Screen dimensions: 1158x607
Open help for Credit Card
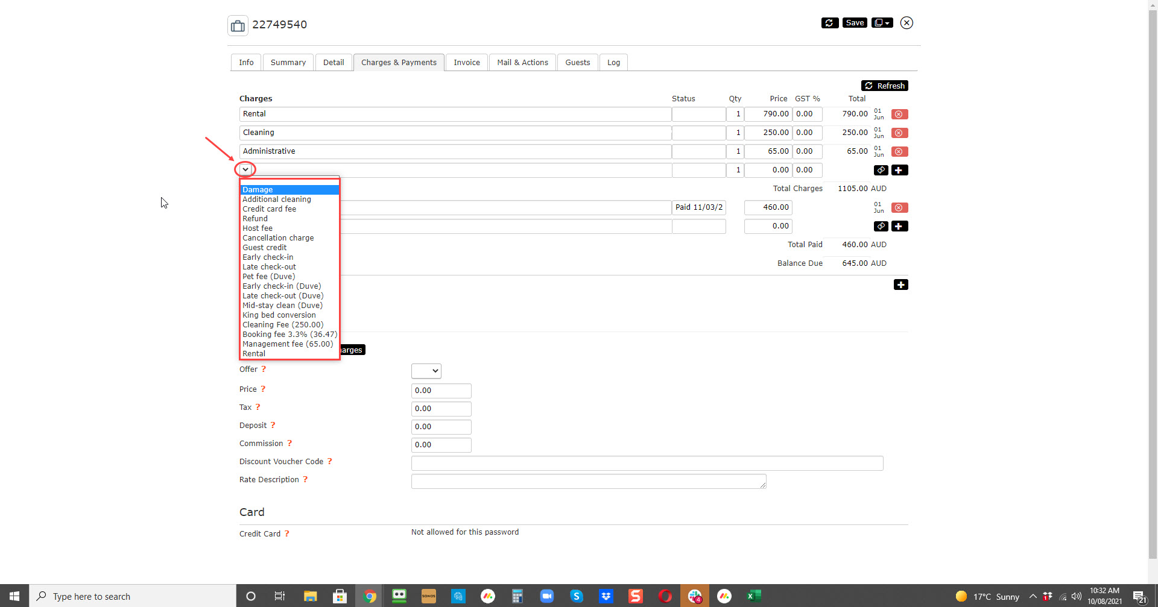[x=287, y=533]
